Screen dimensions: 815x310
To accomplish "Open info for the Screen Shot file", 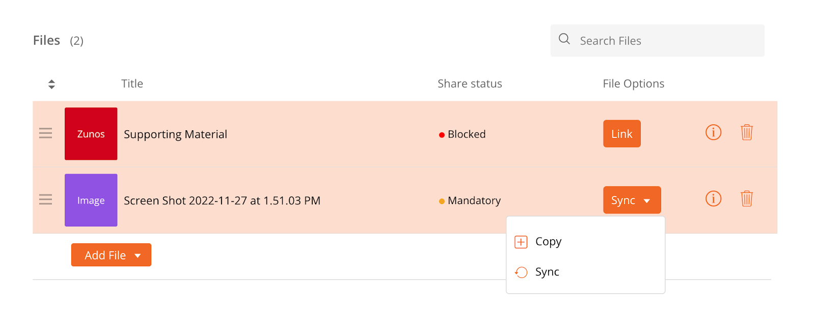I will (x=713, y=199).
